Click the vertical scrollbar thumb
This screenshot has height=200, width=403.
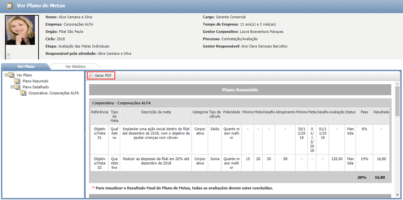point(398,101)
